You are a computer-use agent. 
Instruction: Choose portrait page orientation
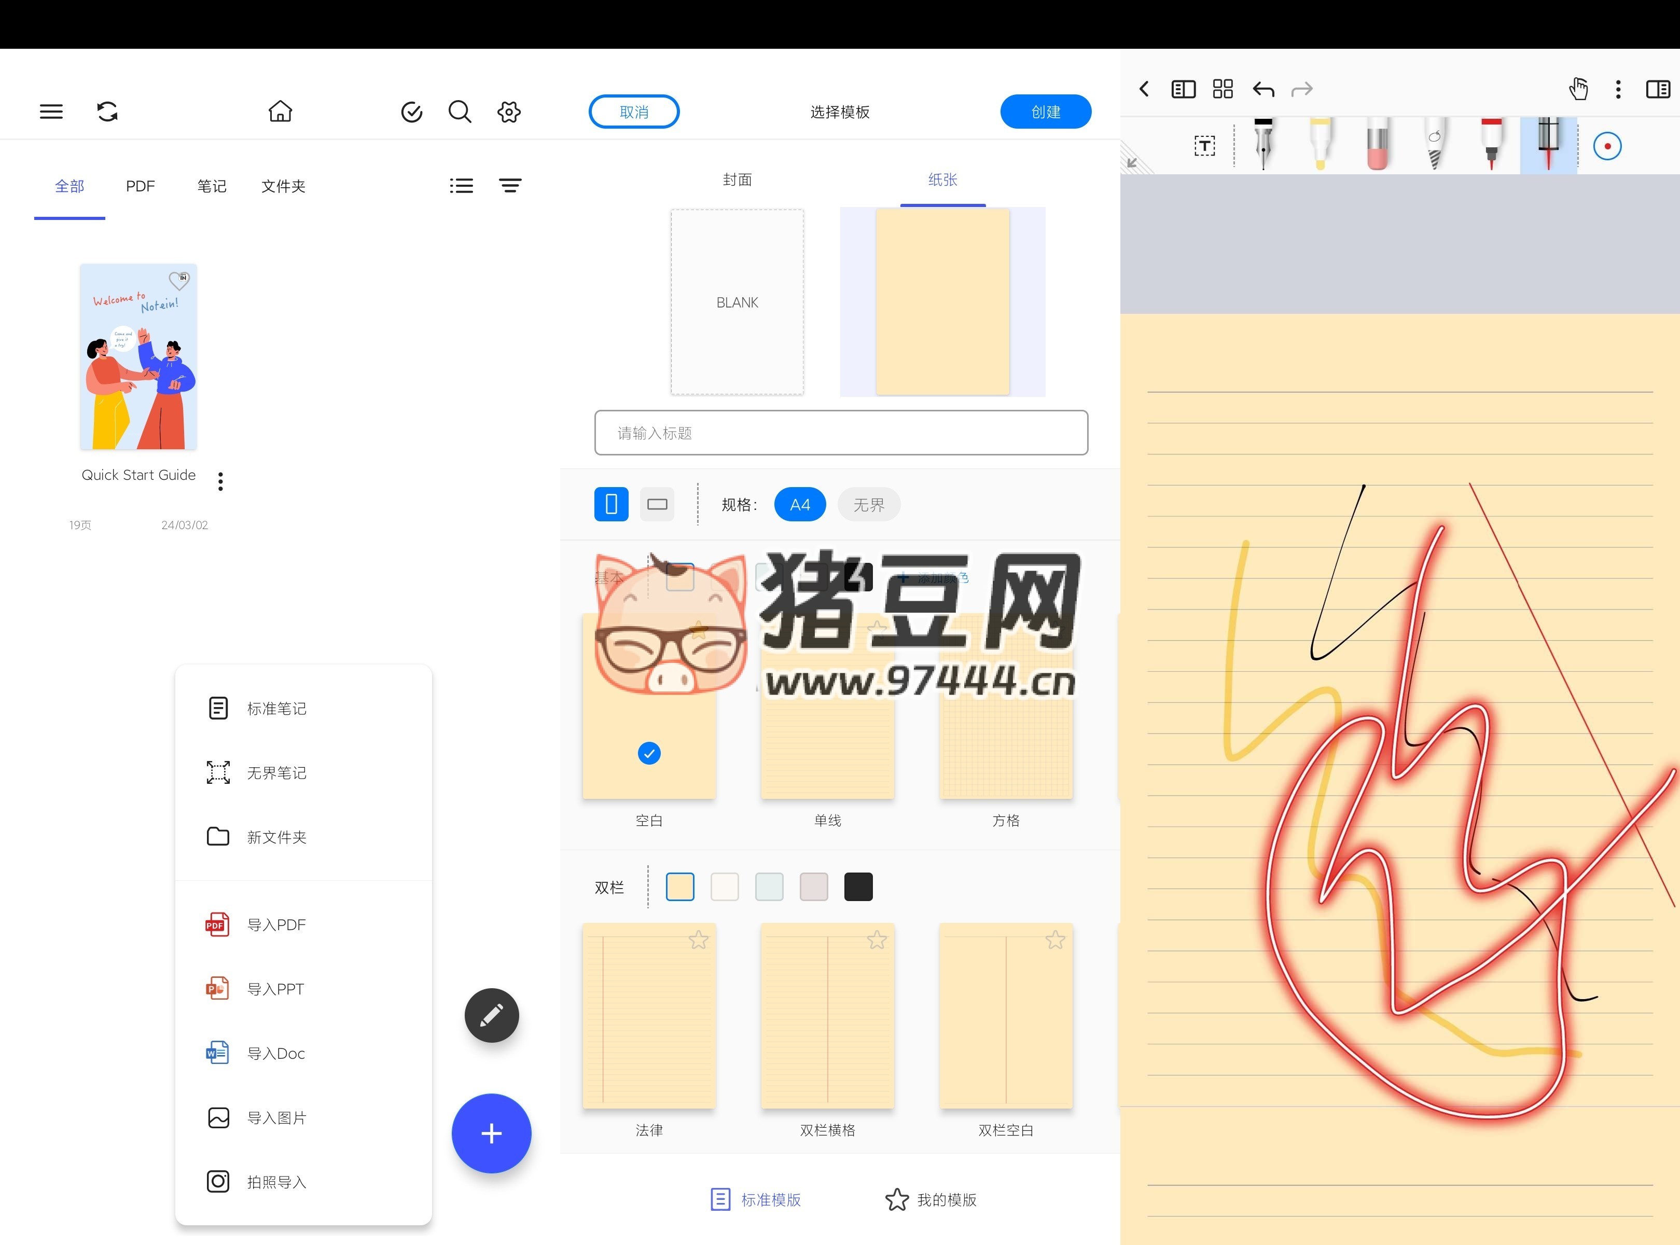click(611, 504)
